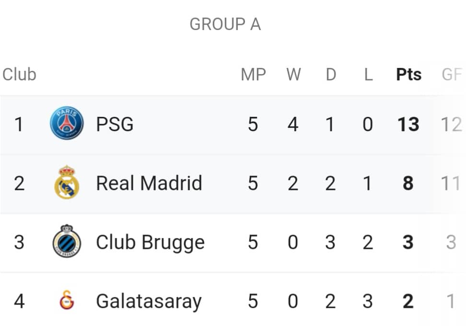Open the Real Madrid team link
The width and height of the screenshot is (466, 326).
coord(149,183)
